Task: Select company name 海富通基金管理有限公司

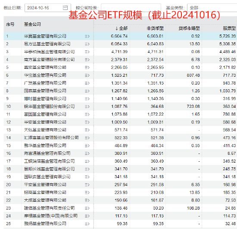Action: (47, 154)
